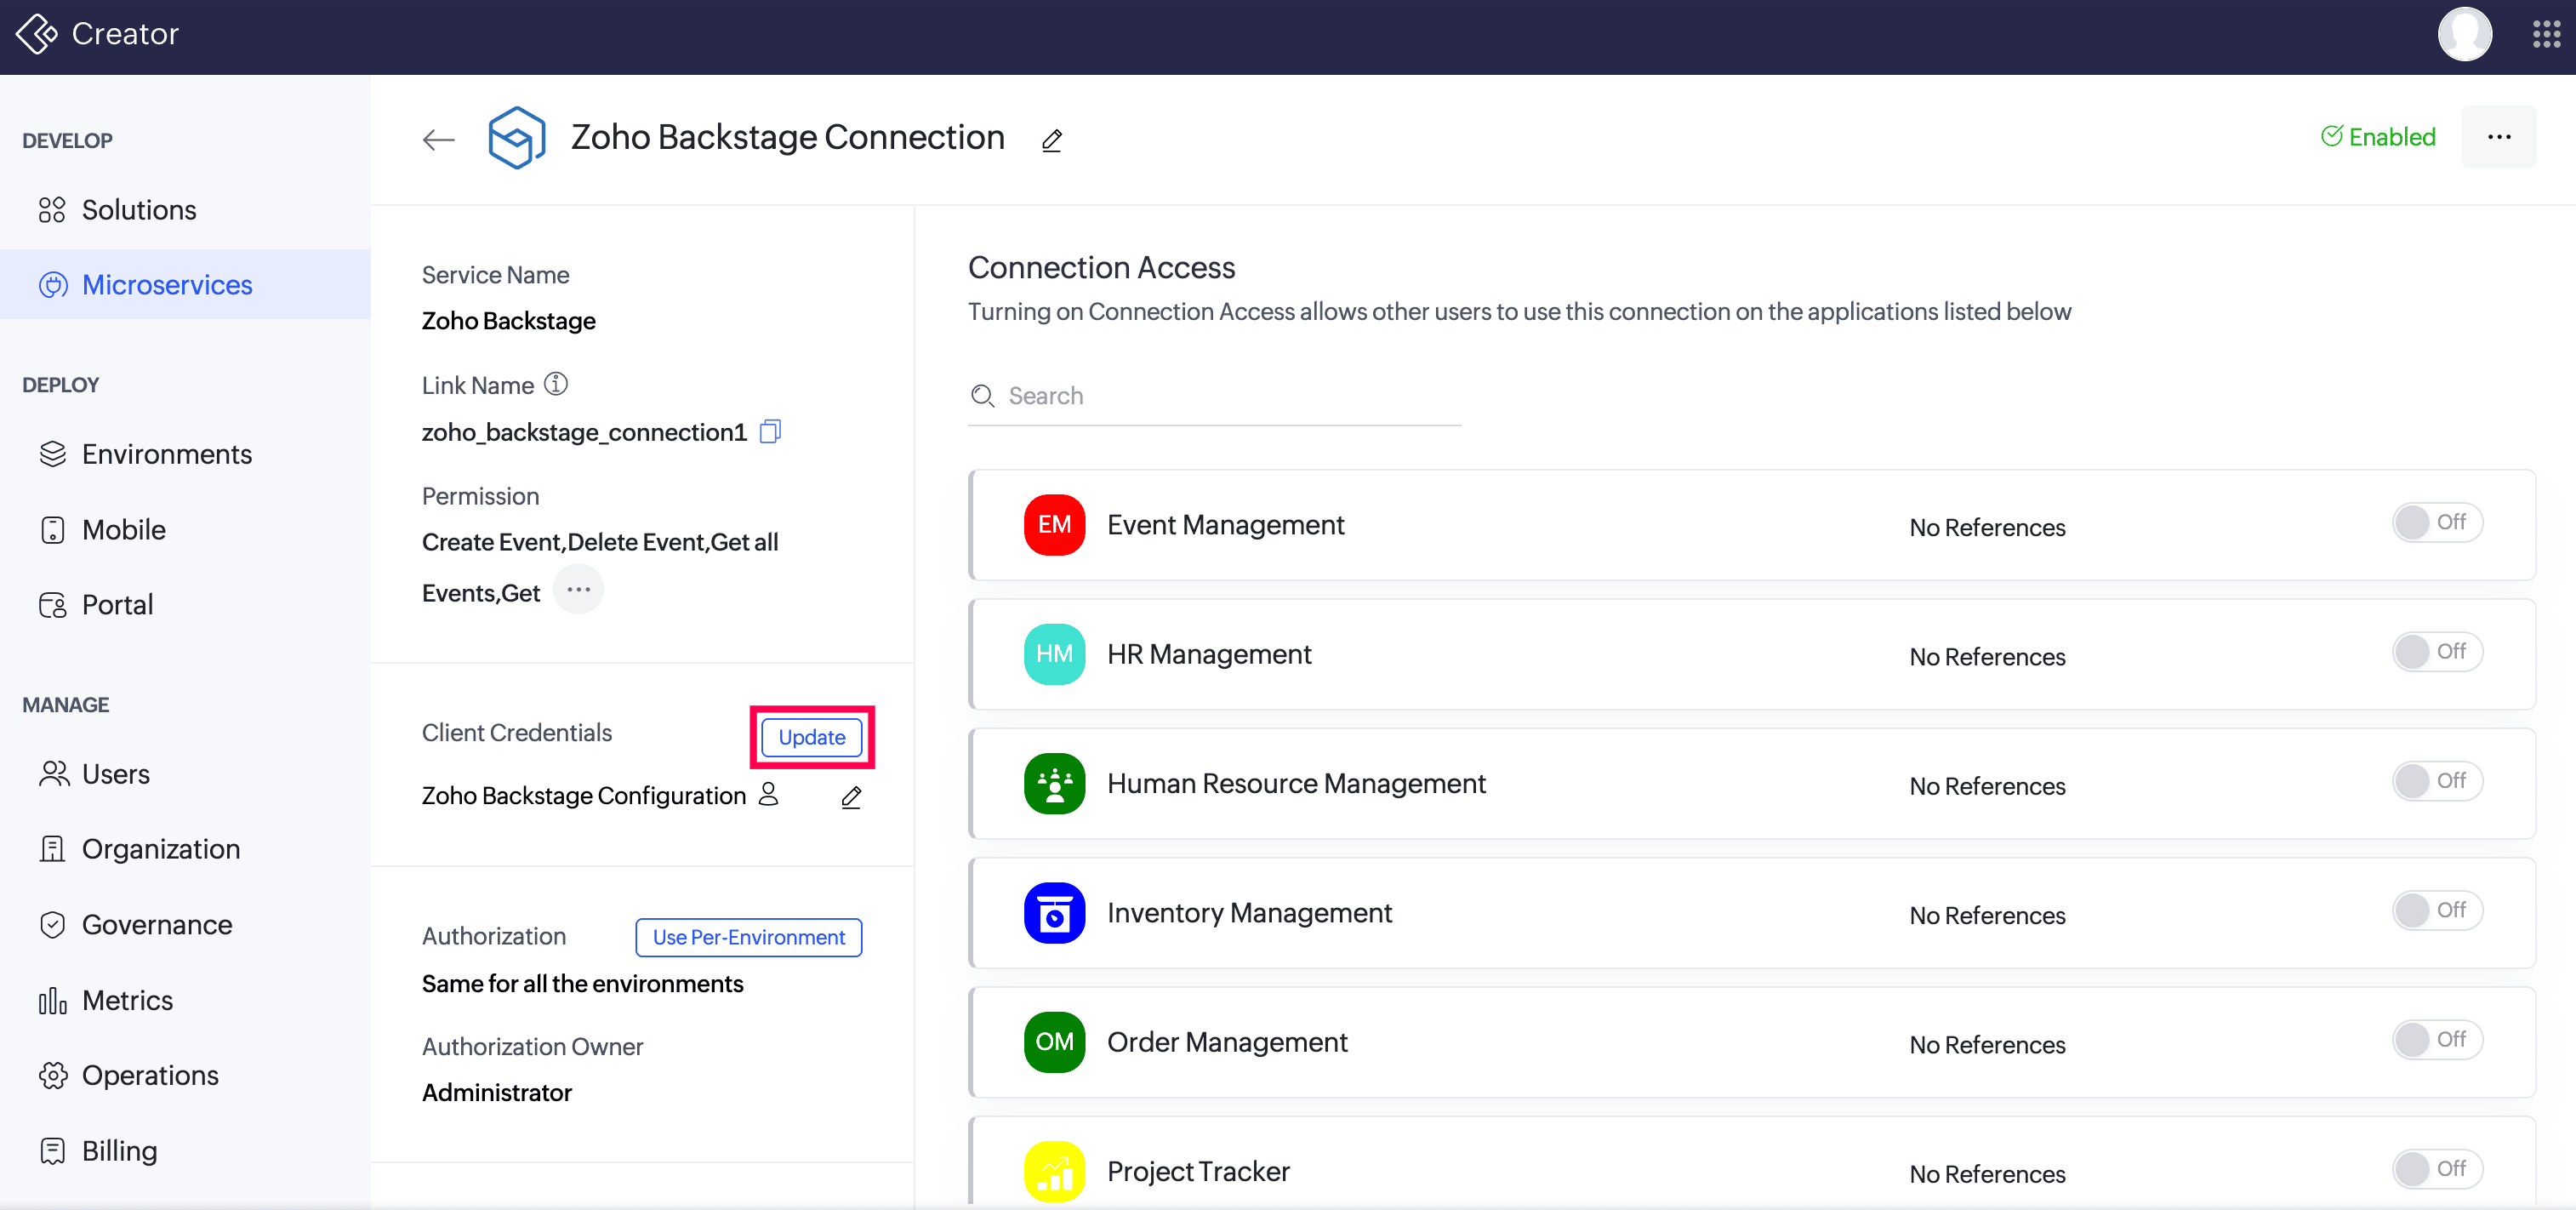This screenshot has width=2576, height=1210.
Task: Click pencil icon beside connection title
Action: click(1051, 141)
